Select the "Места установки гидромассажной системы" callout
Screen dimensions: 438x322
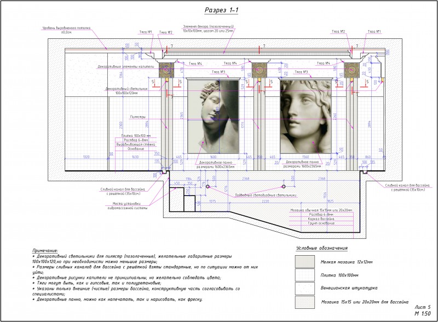pyautogui.click(x=128, y=205)
